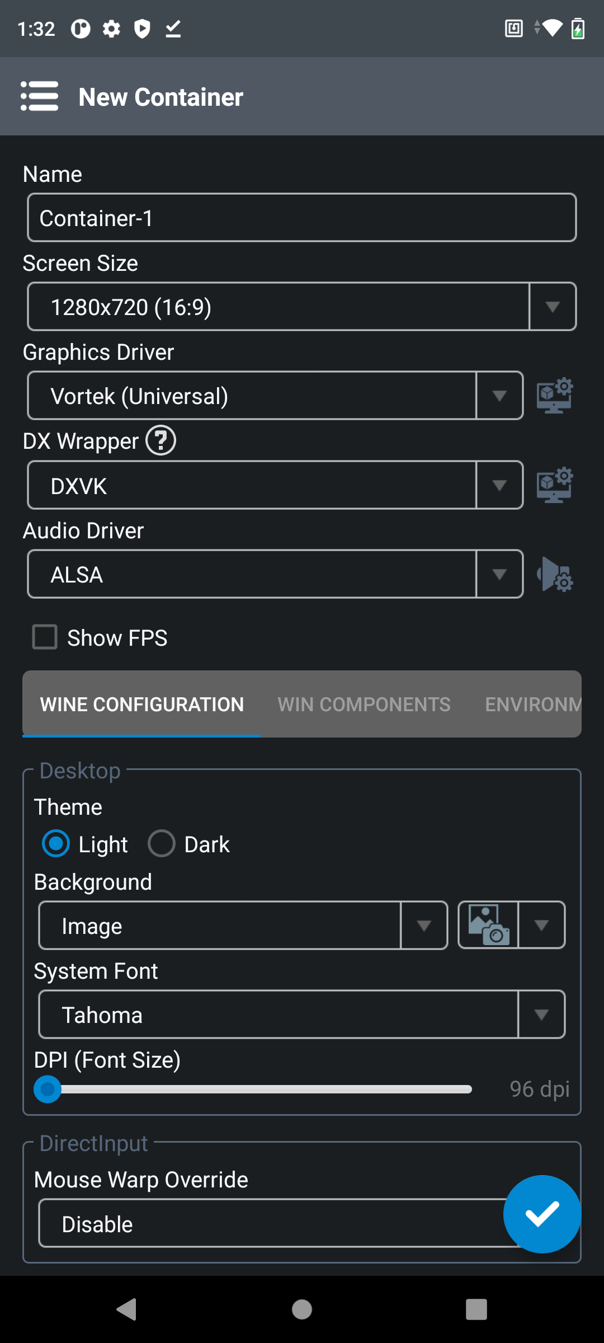Expand the Screen Size dropdown
Image resolution: width=604 pixels, height=1343 pixels.
click(302, 307)
